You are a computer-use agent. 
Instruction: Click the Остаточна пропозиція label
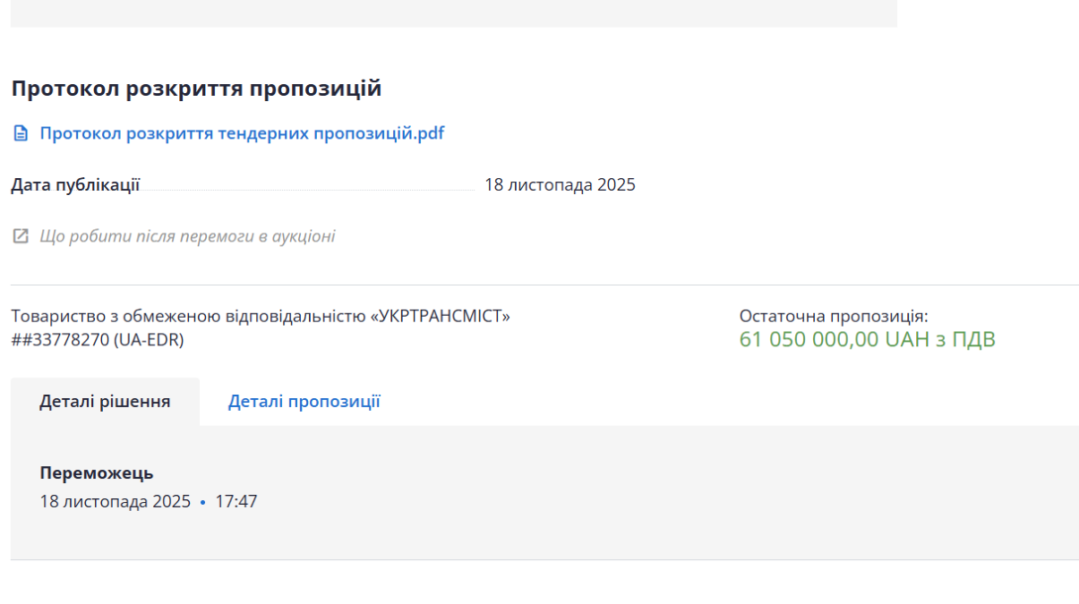click(833, 316)
